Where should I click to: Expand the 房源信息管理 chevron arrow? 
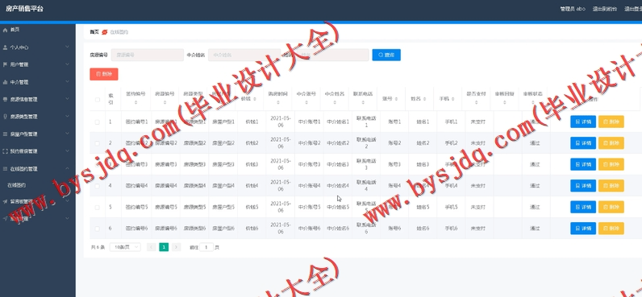(x=67, y=99)
